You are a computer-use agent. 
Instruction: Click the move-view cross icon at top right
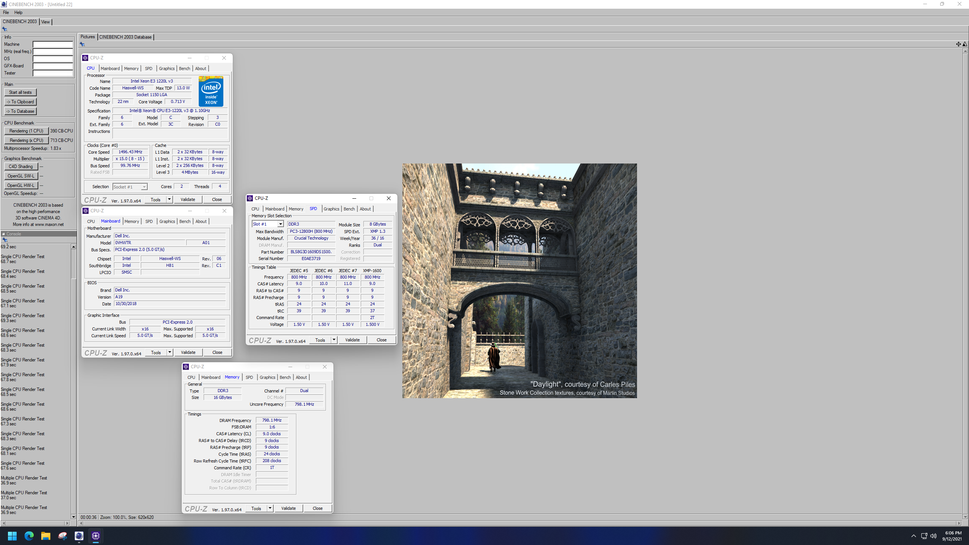(958, 44)
